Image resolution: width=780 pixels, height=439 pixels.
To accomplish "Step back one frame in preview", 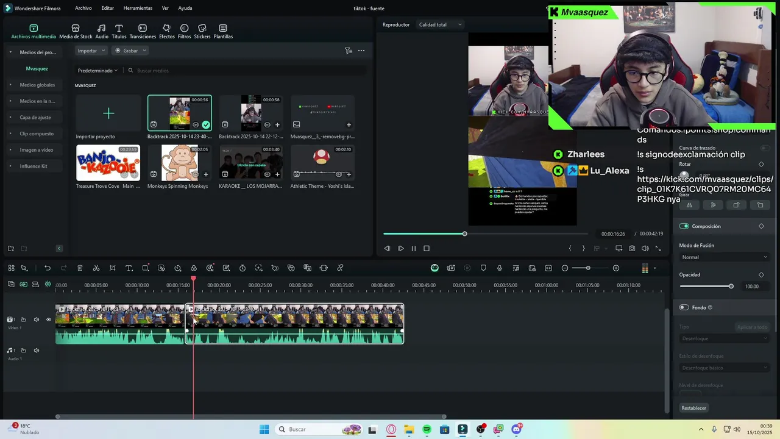I will click(387, 249).
